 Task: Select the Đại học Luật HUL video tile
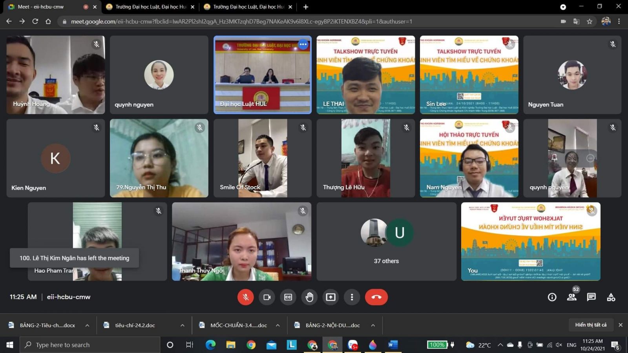click(262, 75)
